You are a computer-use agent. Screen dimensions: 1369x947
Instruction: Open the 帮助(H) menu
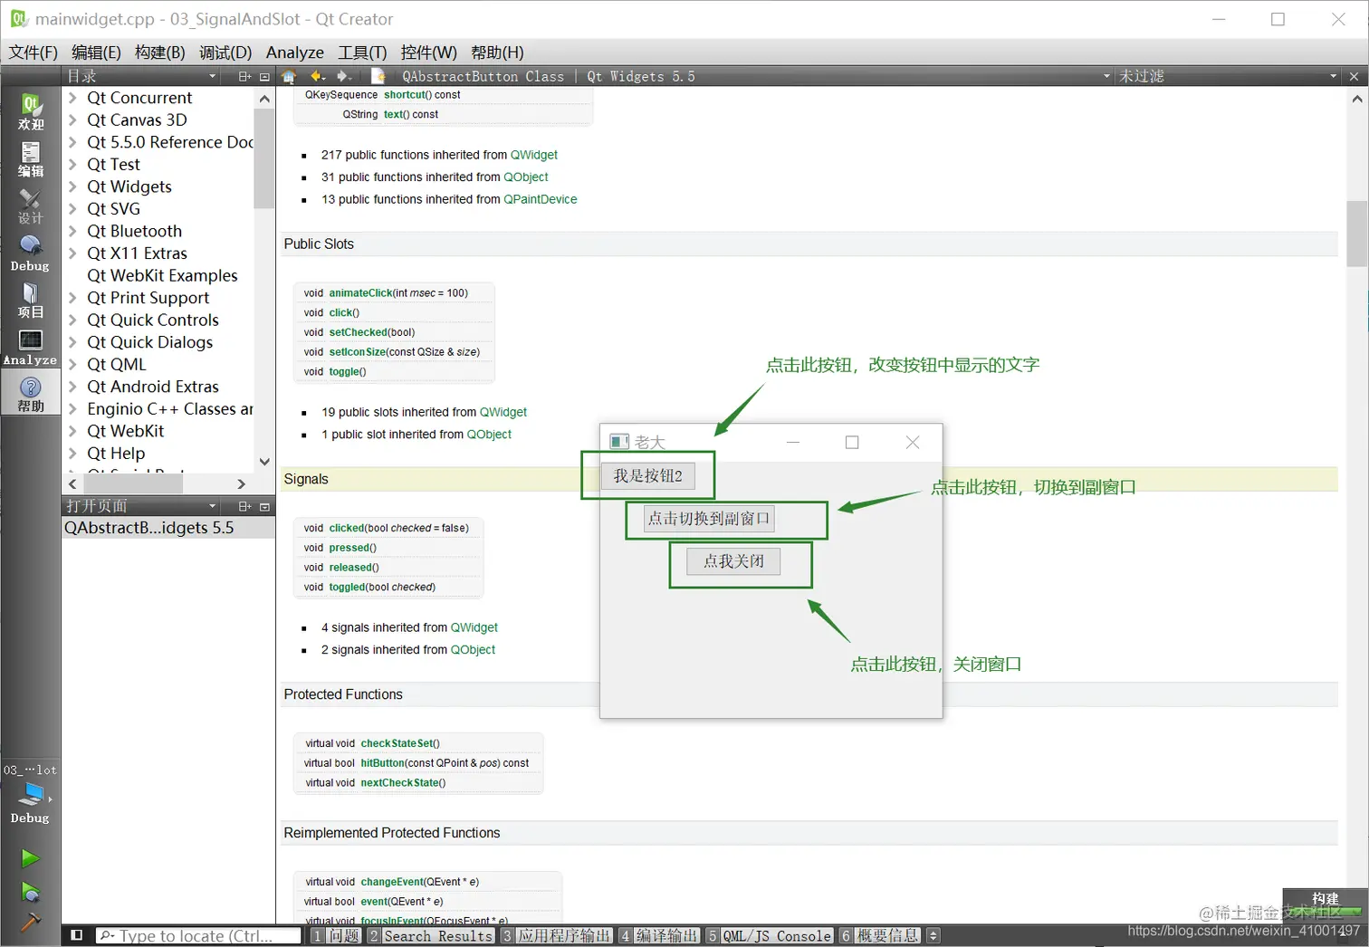click(497, 53)
